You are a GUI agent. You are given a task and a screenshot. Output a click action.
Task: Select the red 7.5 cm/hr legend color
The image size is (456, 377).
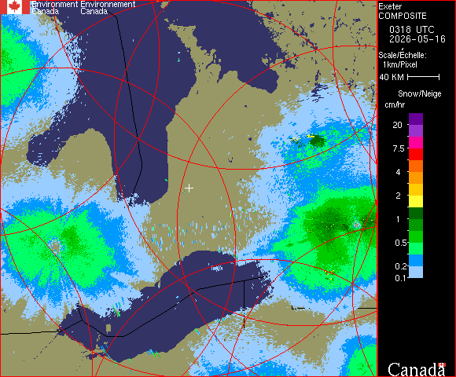416,154
